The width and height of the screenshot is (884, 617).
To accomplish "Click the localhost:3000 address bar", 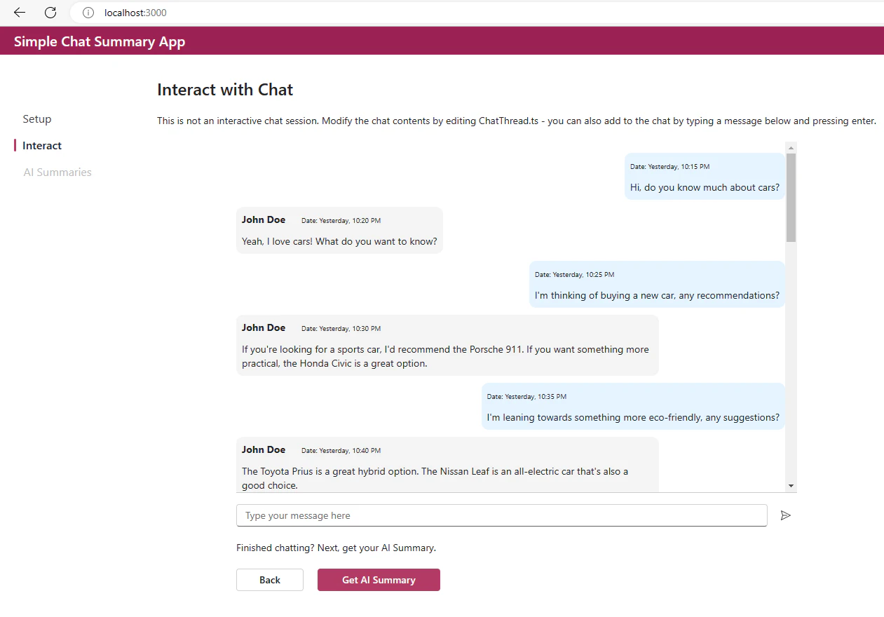I will coord(477,13).
